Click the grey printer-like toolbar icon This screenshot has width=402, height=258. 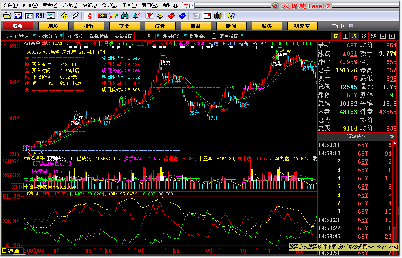(x=196, y=16)
